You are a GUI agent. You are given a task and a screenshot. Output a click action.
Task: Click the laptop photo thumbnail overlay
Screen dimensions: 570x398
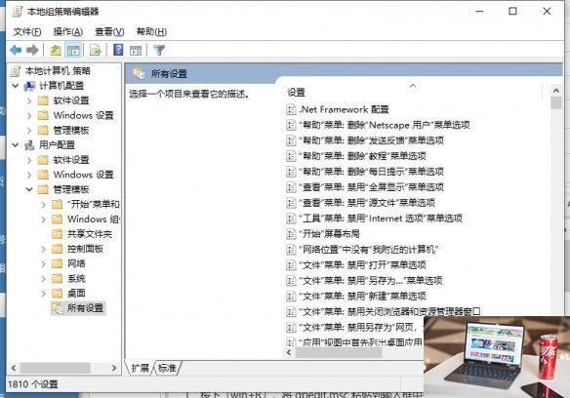[x=497, y=357]
